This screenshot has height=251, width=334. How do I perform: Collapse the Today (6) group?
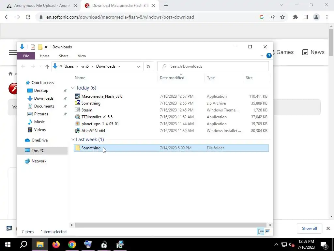pos(73,88)
